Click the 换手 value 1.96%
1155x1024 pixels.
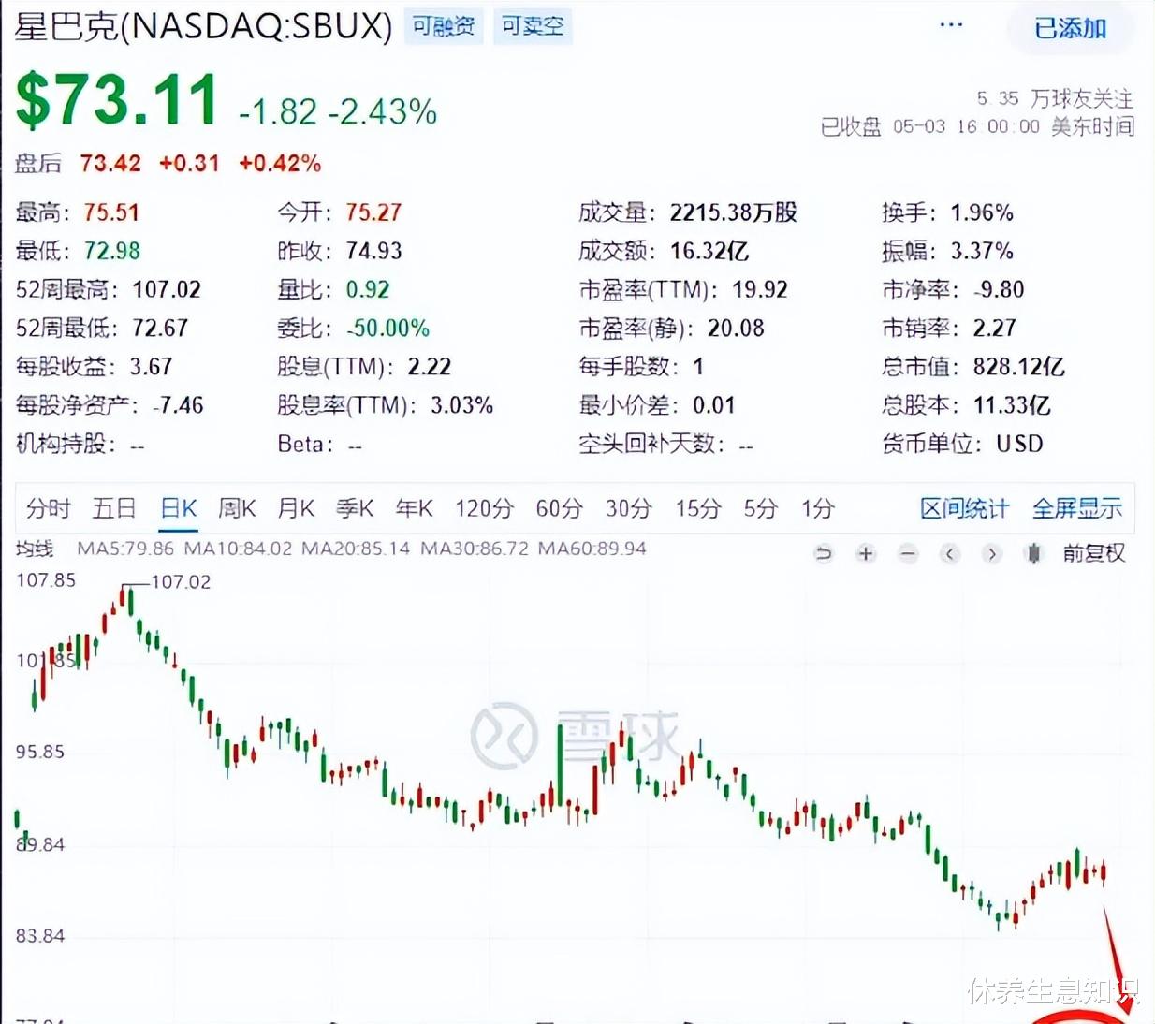pyautogui.click(x=982, y=212)
